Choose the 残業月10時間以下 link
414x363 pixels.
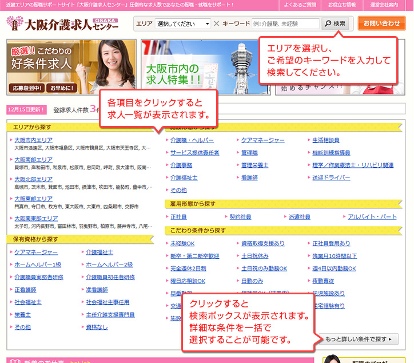[x=335, y=256]
